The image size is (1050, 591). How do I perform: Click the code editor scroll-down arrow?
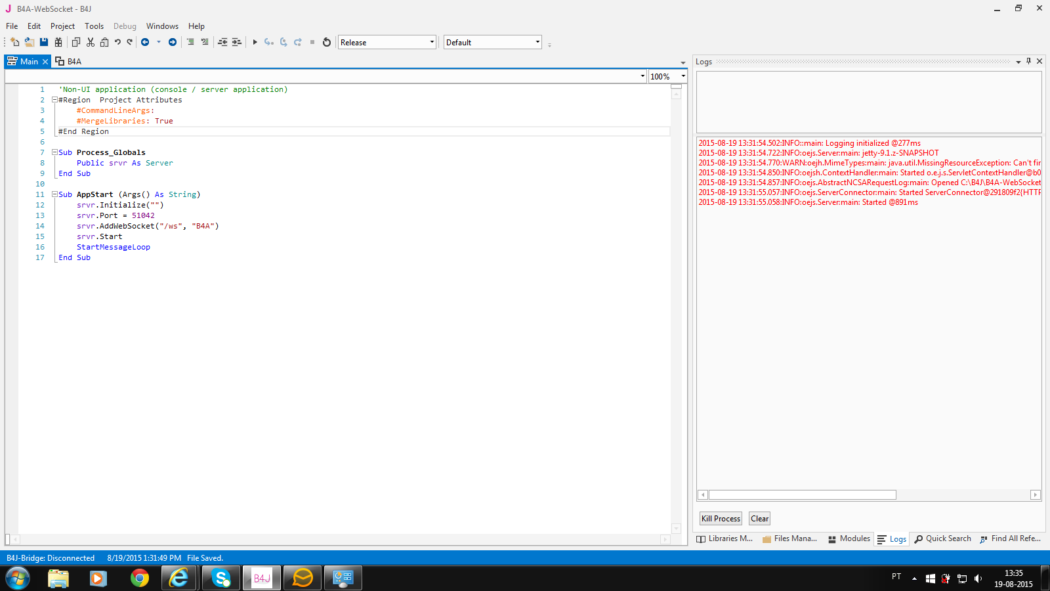click(677, 529)
